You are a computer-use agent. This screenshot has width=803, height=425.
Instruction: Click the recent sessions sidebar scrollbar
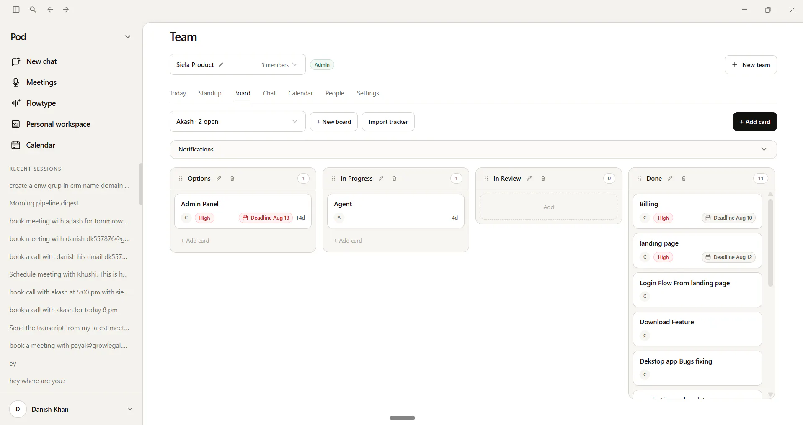coord(141,184)
